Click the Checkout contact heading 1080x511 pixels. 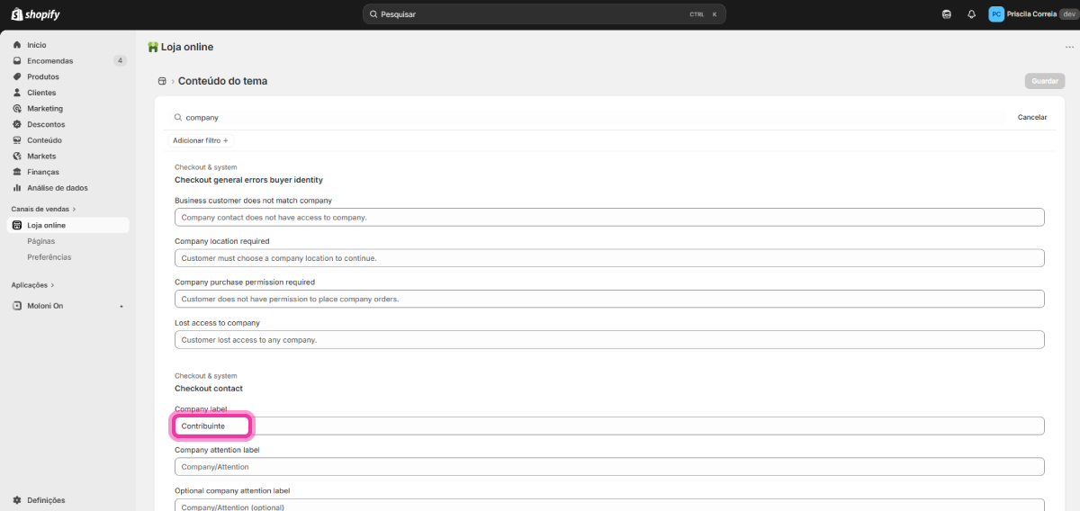tap(209, 389)
